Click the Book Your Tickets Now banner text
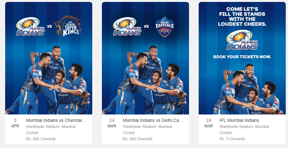288x148 pixels. [x=242, y=57]
